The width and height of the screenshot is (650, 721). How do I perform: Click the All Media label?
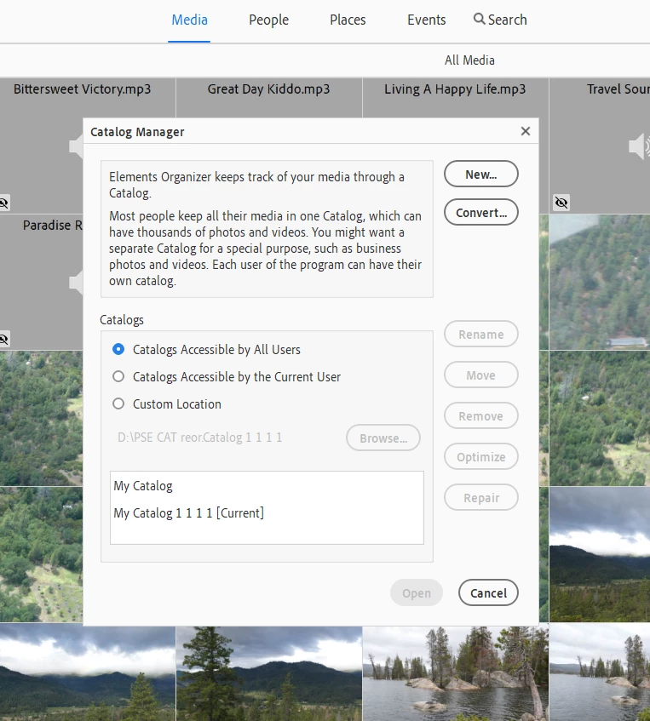point(469,60)
